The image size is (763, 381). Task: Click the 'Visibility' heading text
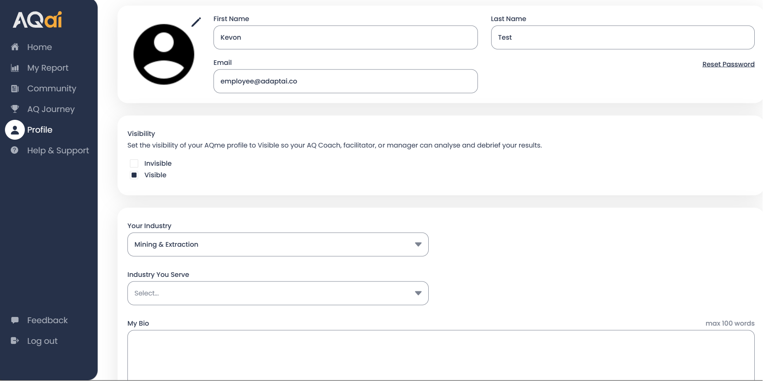[141, 134]
